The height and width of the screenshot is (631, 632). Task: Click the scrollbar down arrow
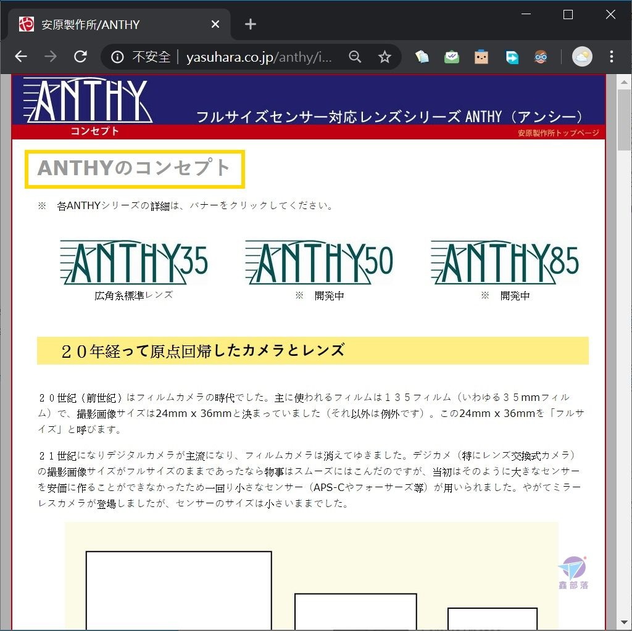(x=625, y=622)
